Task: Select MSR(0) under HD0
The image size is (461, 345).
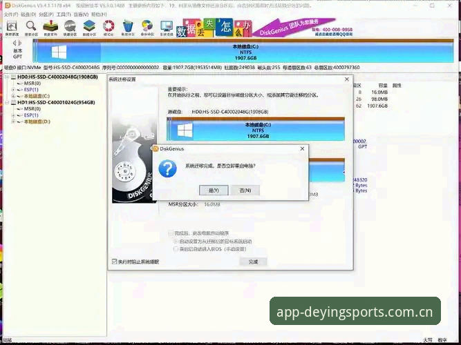Action: [32, 83]
